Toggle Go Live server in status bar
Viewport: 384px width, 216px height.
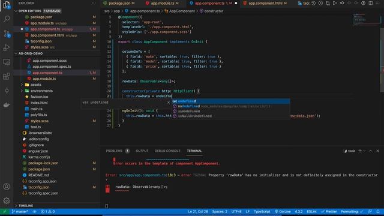coord(283,212)
